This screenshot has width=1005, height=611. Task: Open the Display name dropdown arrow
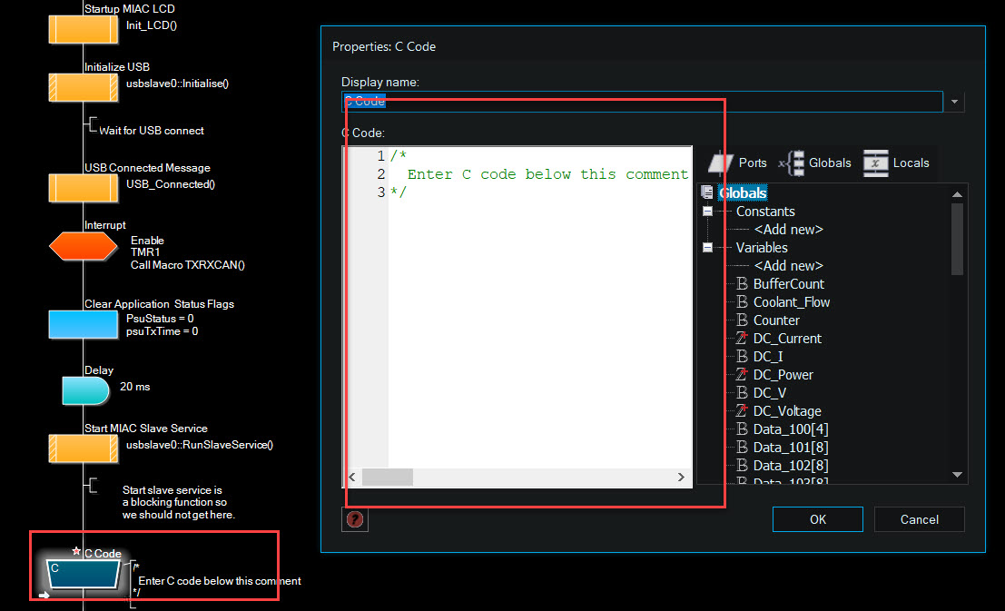[x=954, y=102]
